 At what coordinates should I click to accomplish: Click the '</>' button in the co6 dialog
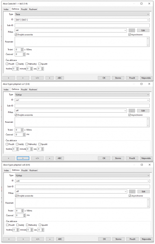[38, 239]
